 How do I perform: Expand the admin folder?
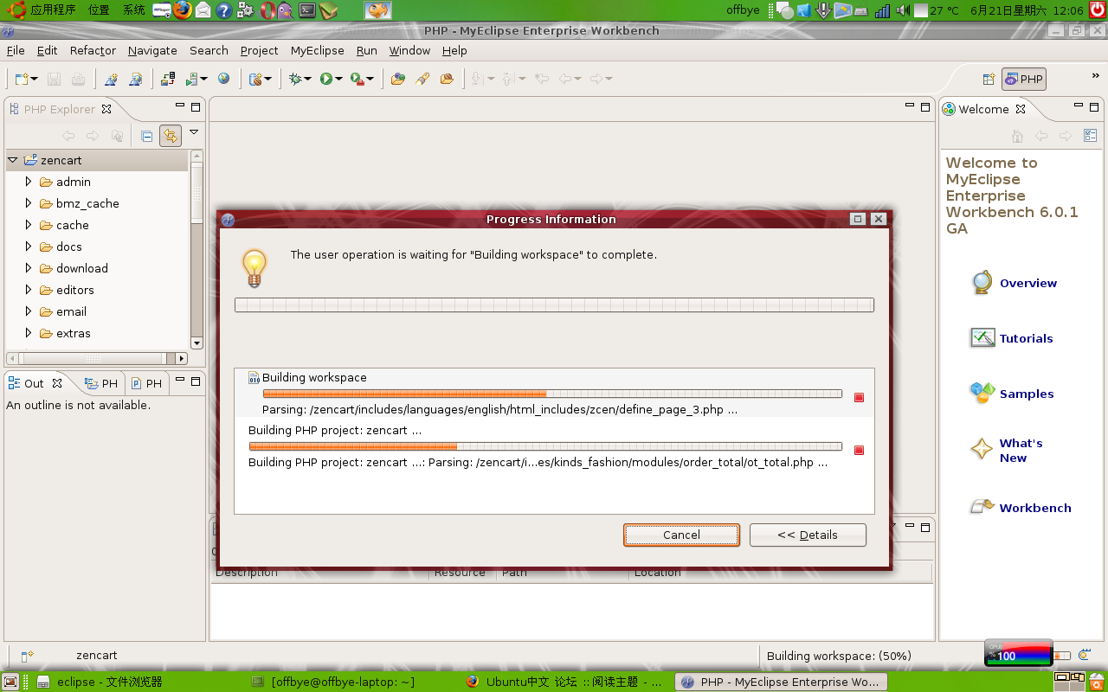point(29,182)
